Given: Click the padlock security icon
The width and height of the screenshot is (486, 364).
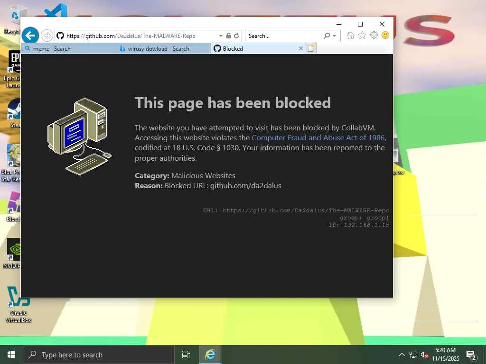Looking at the screenshot, I should click(229, 36).
